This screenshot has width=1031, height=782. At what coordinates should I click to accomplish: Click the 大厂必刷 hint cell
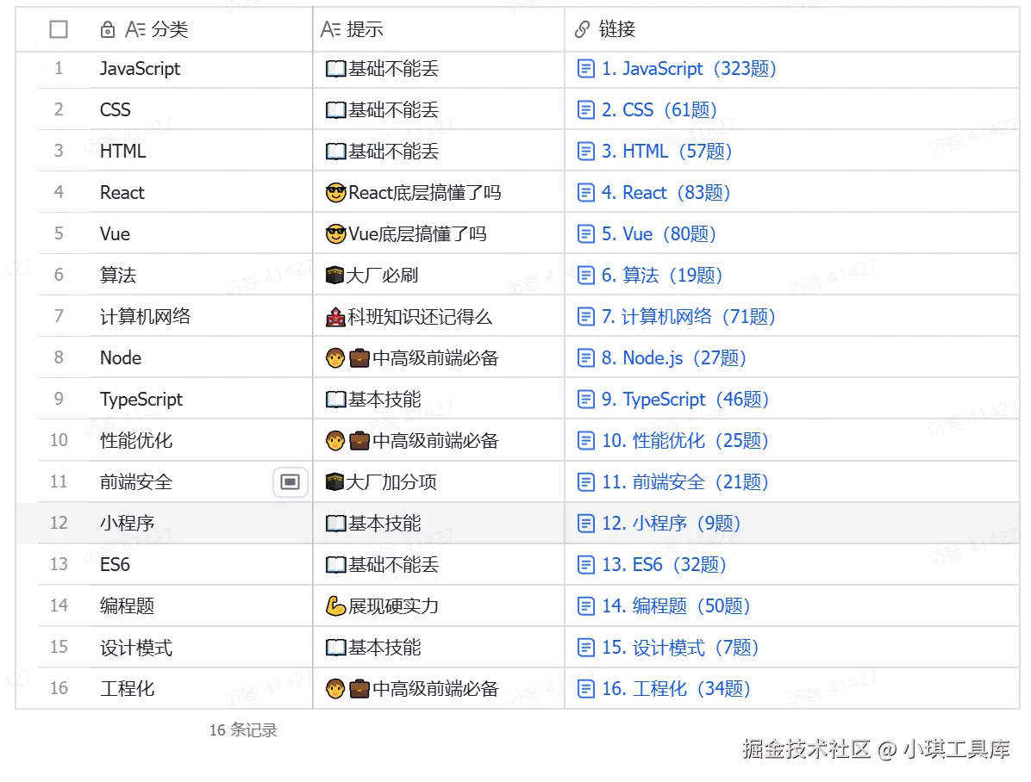(x=439, y=276)
